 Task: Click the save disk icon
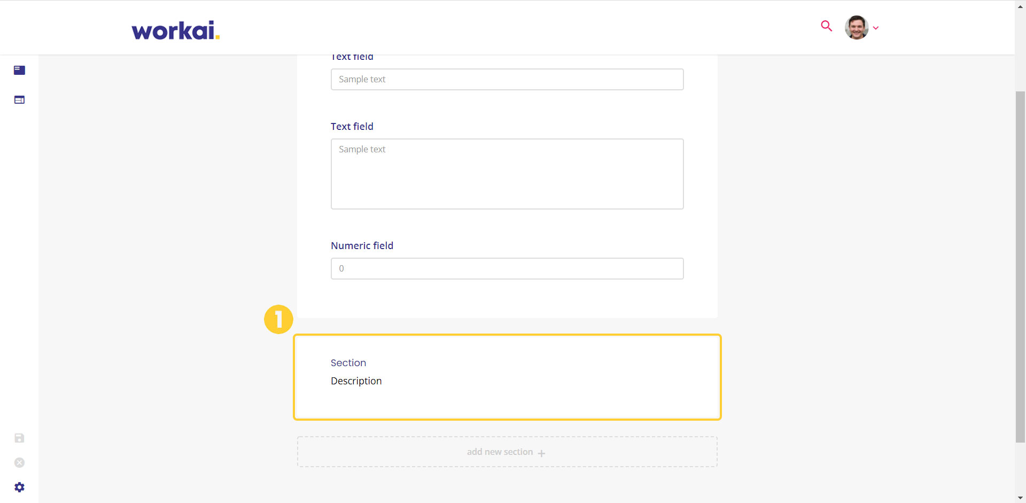click(19, 438)
